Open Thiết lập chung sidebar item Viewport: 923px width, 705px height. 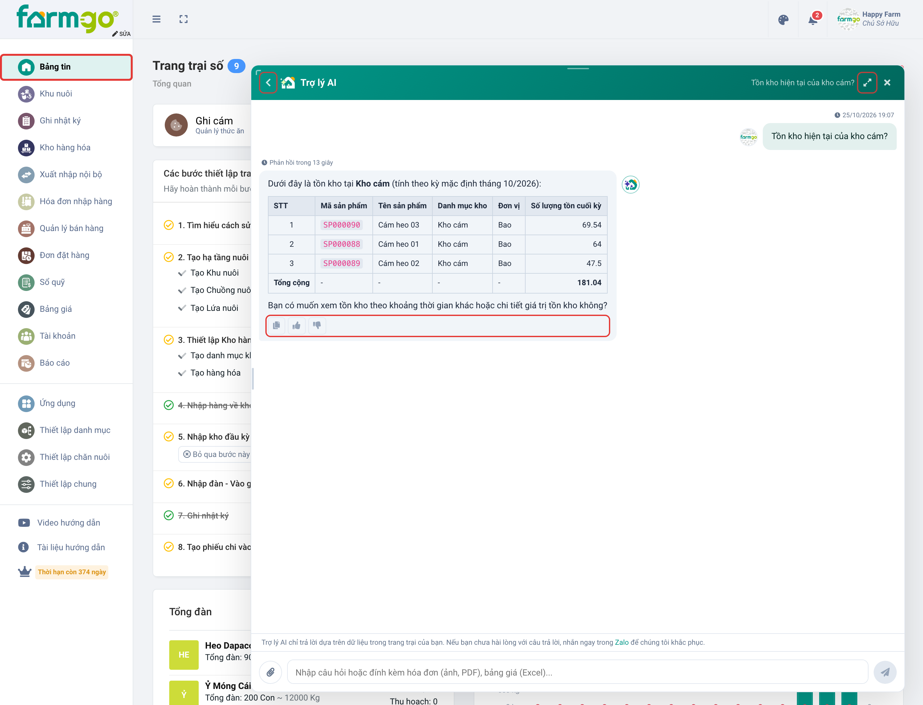pyautogui.click(x=66, y=484)
